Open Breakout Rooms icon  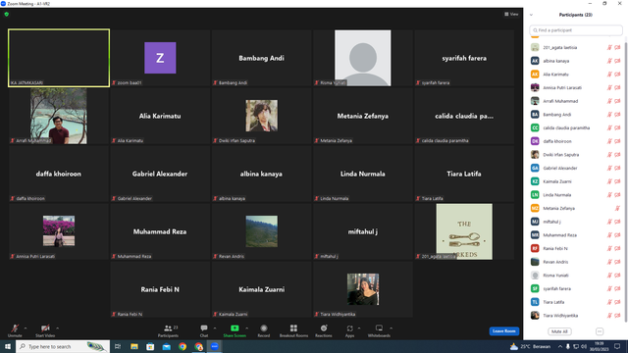(x=293, y=328)
